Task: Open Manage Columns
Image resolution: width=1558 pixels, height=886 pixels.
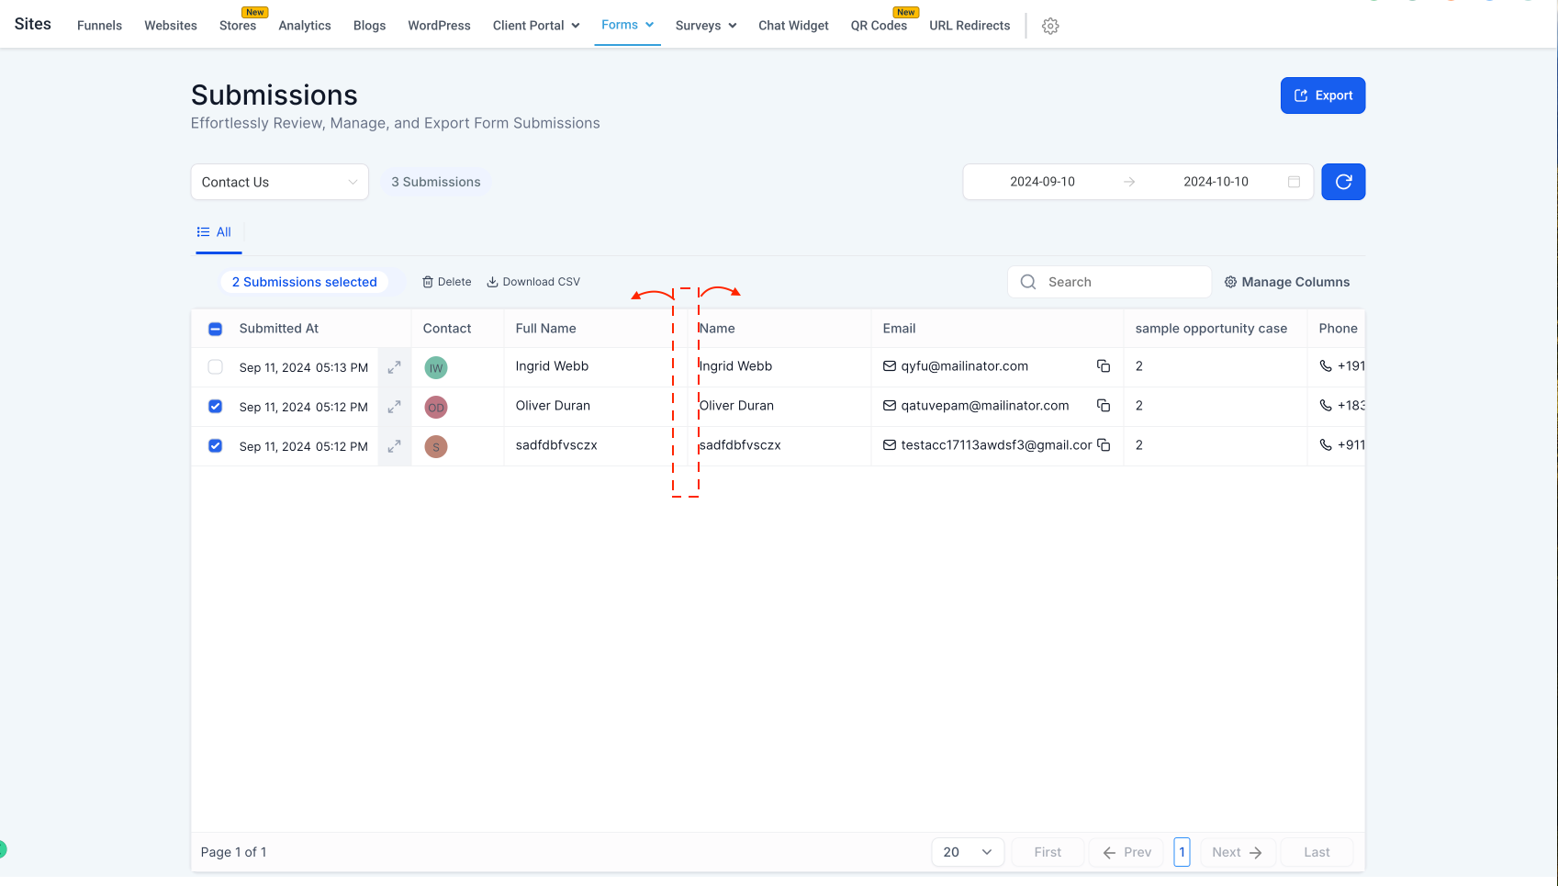Action: click(1287, 282)
